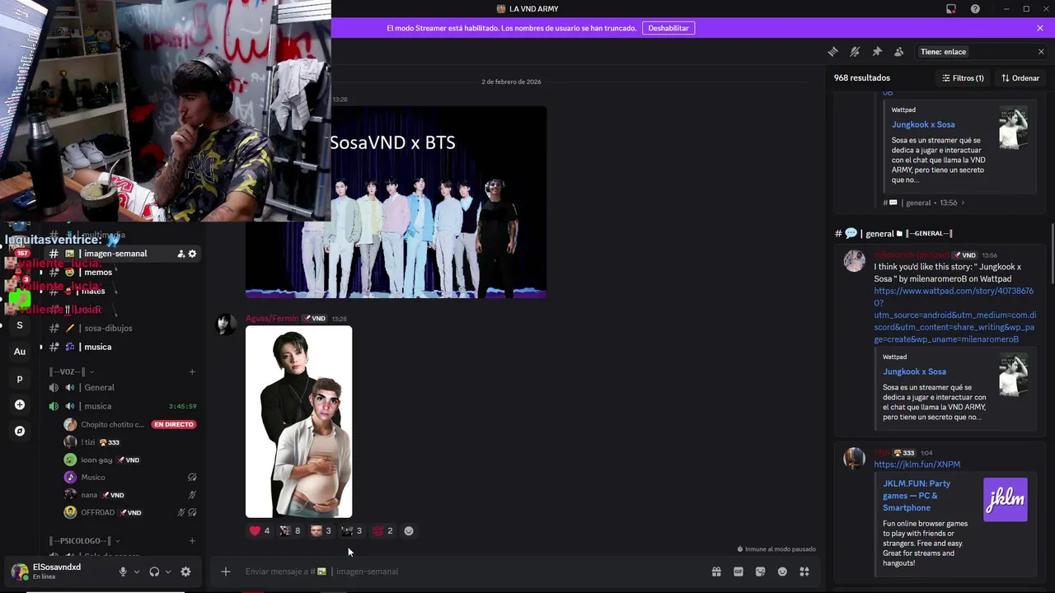Open the apps icon in message bar
The width and height of the screenshot is (1055, 593).
[804, 572]
